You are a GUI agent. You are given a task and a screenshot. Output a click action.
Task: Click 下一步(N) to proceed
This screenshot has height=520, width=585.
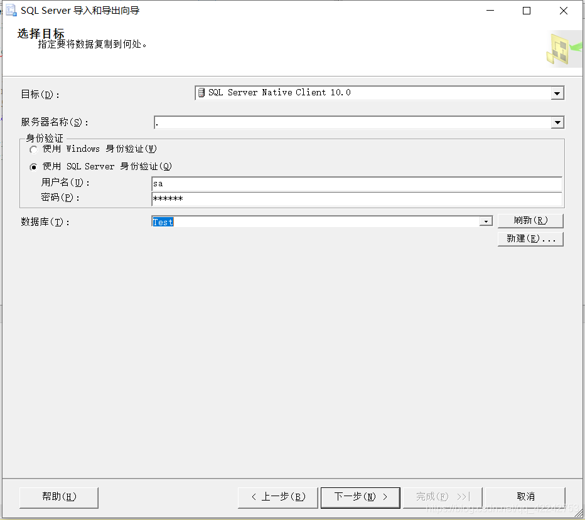(360, 497)
